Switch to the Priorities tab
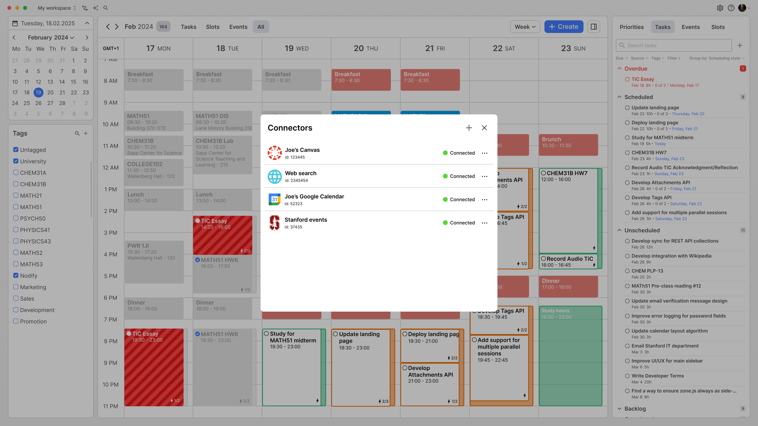 631,27
